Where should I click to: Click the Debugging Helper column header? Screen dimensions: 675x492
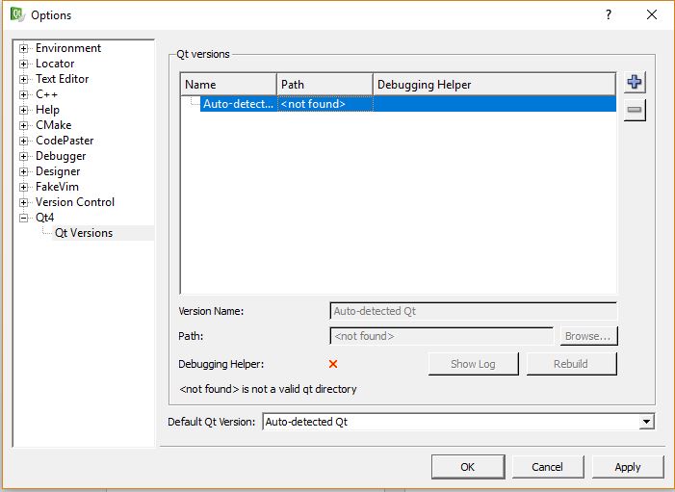pos(494,85)
